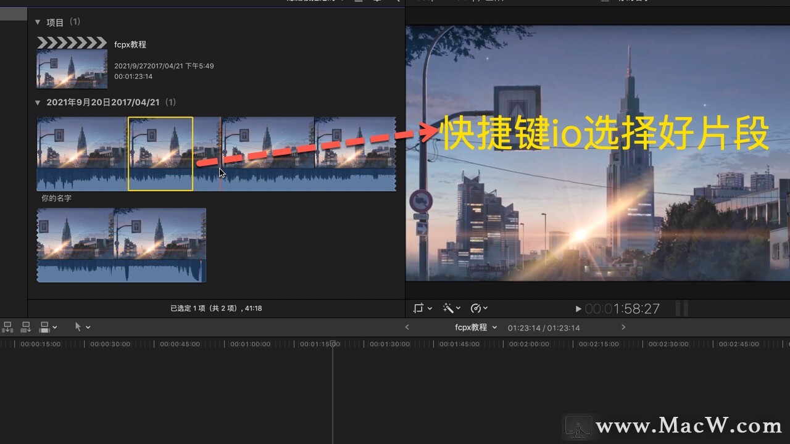Click the 00:01:45:00 ruler mark

point(459,344)
